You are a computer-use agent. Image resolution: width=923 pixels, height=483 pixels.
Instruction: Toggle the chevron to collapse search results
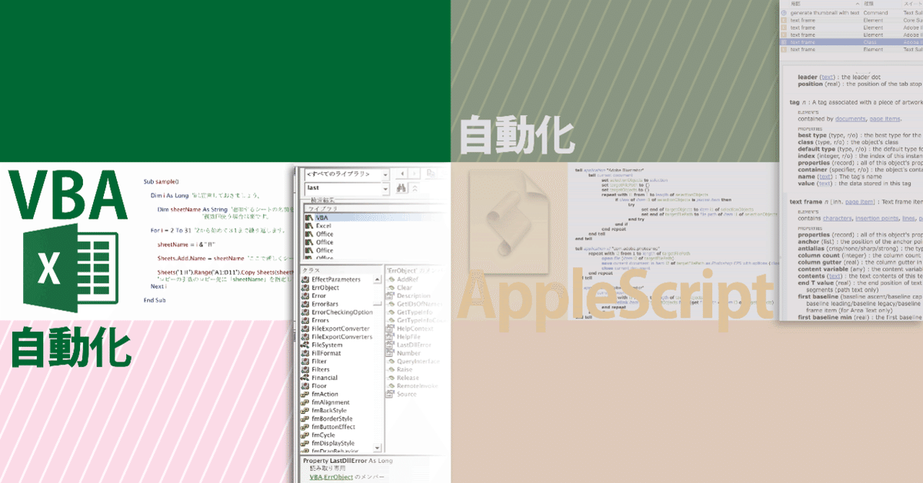pyautogui.click(x=415, y=188)
